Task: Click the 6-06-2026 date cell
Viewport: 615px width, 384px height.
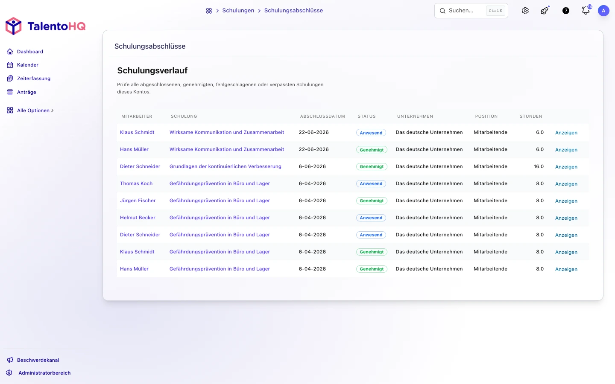Action: [x=312, y=166]
